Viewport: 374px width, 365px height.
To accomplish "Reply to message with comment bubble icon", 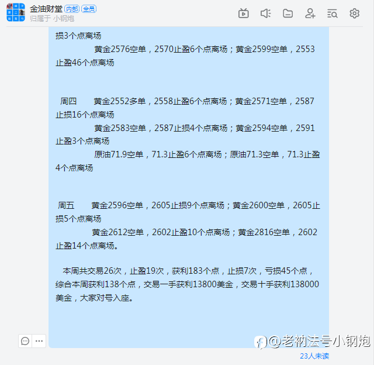I will [x=25, y=341].
